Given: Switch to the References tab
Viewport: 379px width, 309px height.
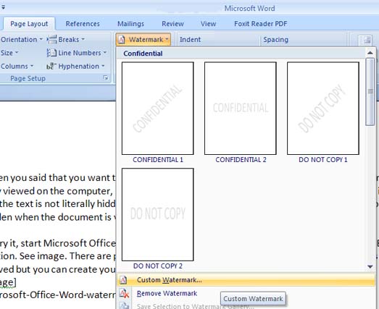Looking at the screenshot, I should pyautogui.click(x=83, y=24).
